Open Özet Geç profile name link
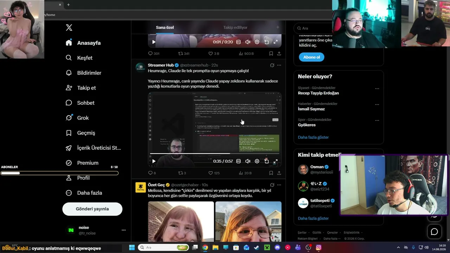Screen dimensions: 450x253 (x=156, y=185)
